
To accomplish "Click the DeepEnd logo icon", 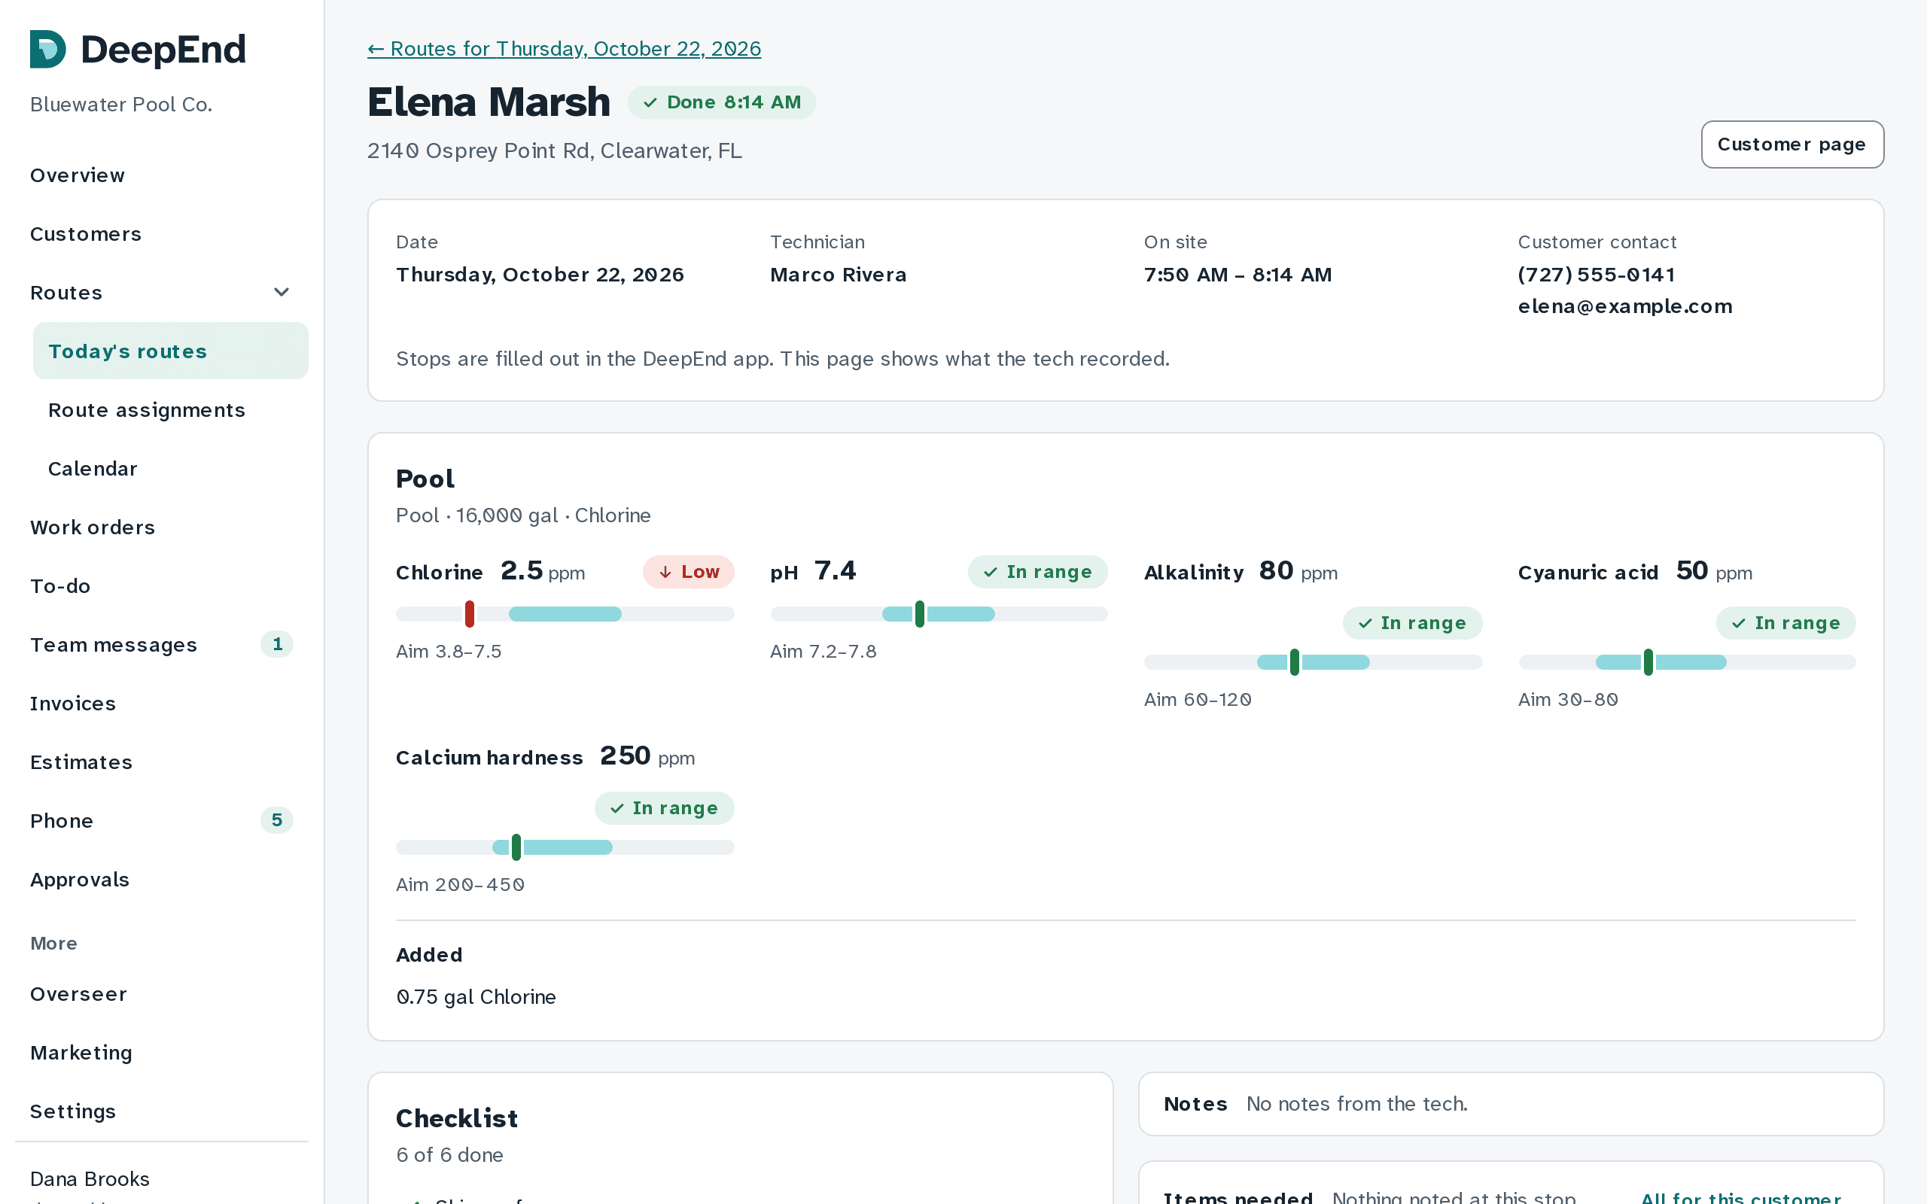I will point(47,50).
